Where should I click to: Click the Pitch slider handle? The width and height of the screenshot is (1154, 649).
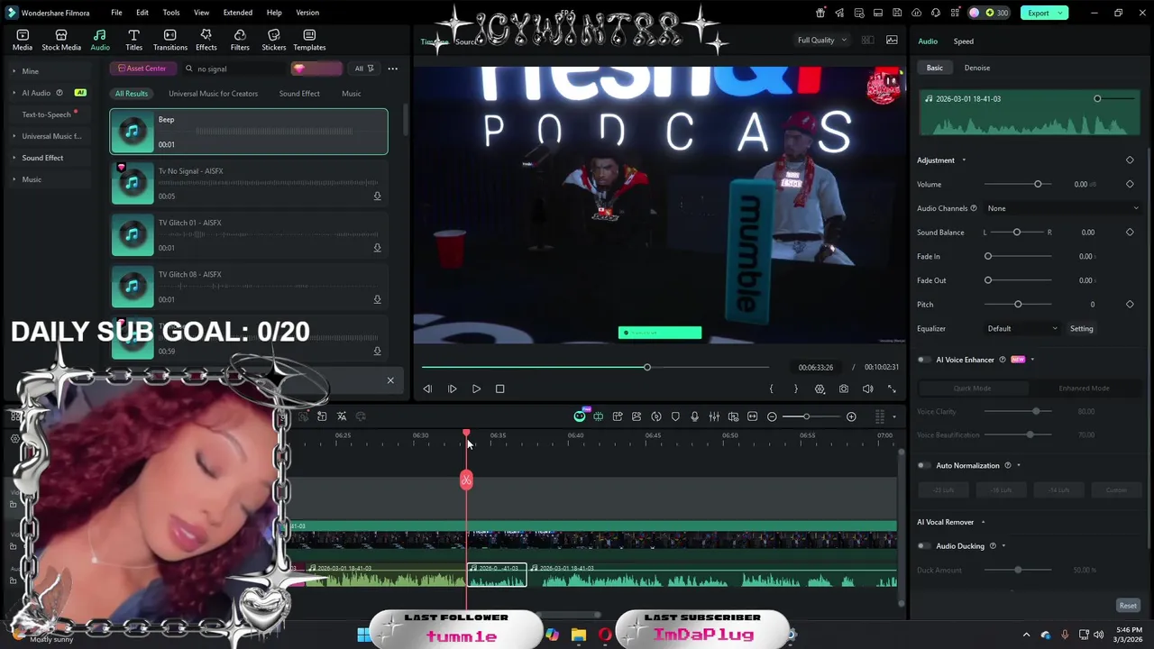pos(1018,305)
